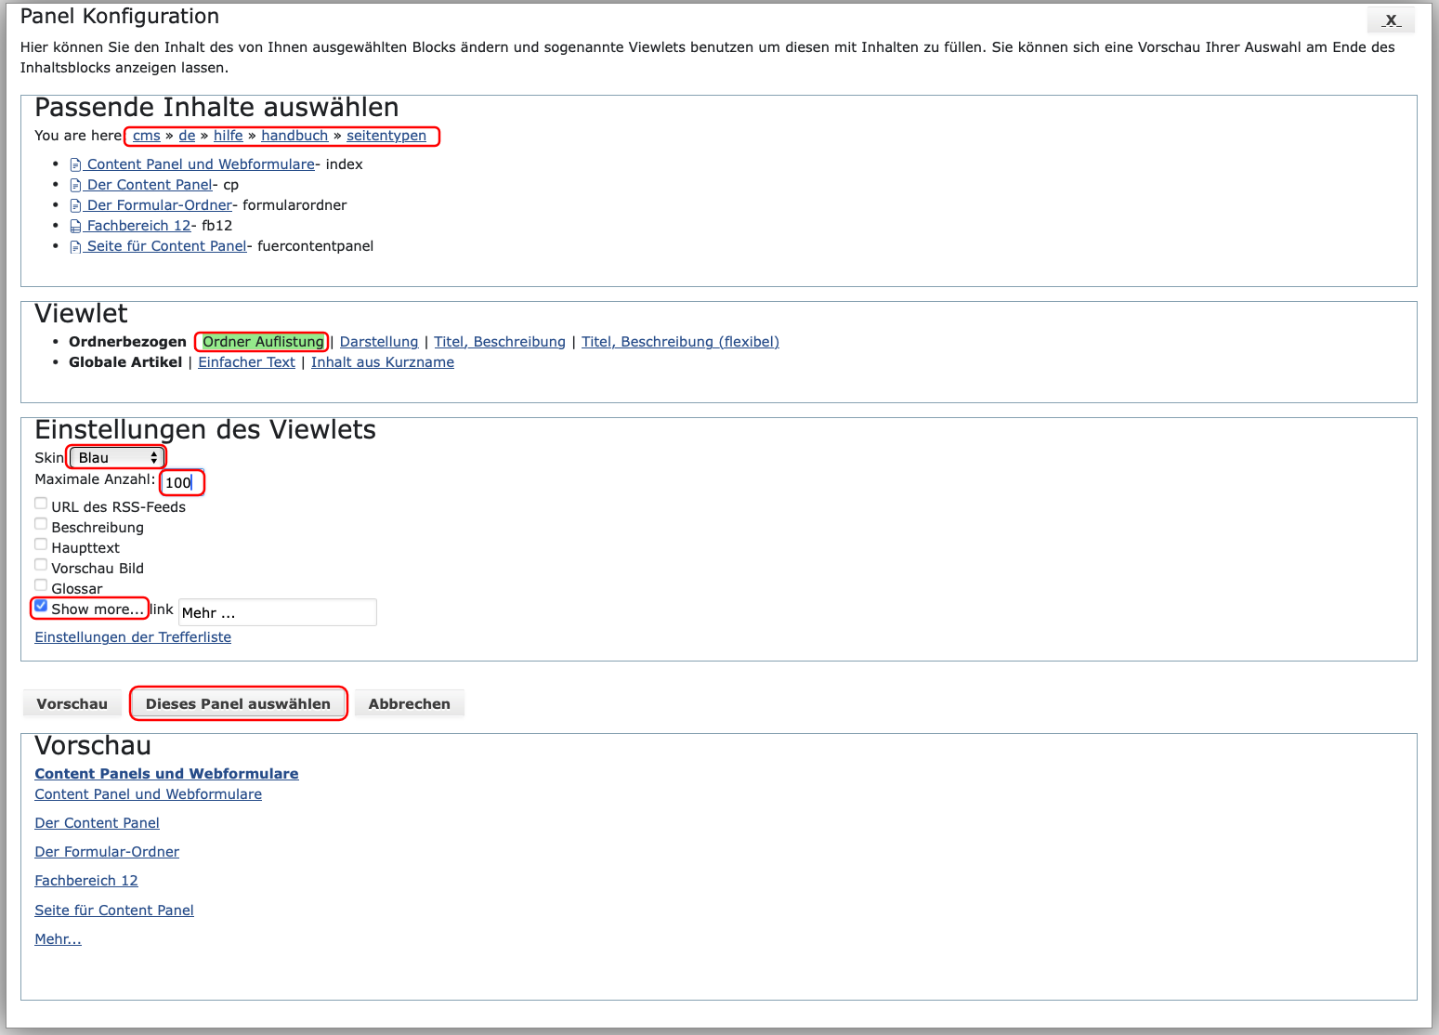Screen dimensions: 1439x1035
Task: Open preview link Der Formular-Ordner
Action: (107, 852)
